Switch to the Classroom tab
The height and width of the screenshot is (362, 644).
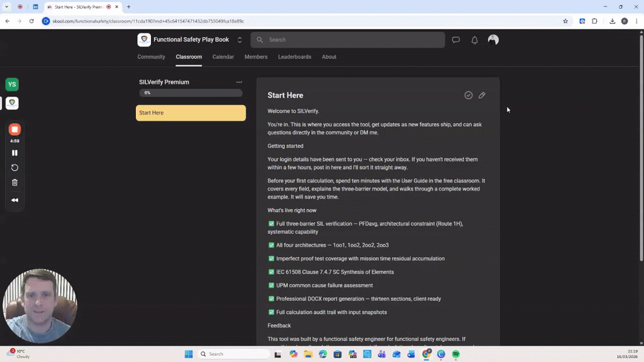click(189, 57)
